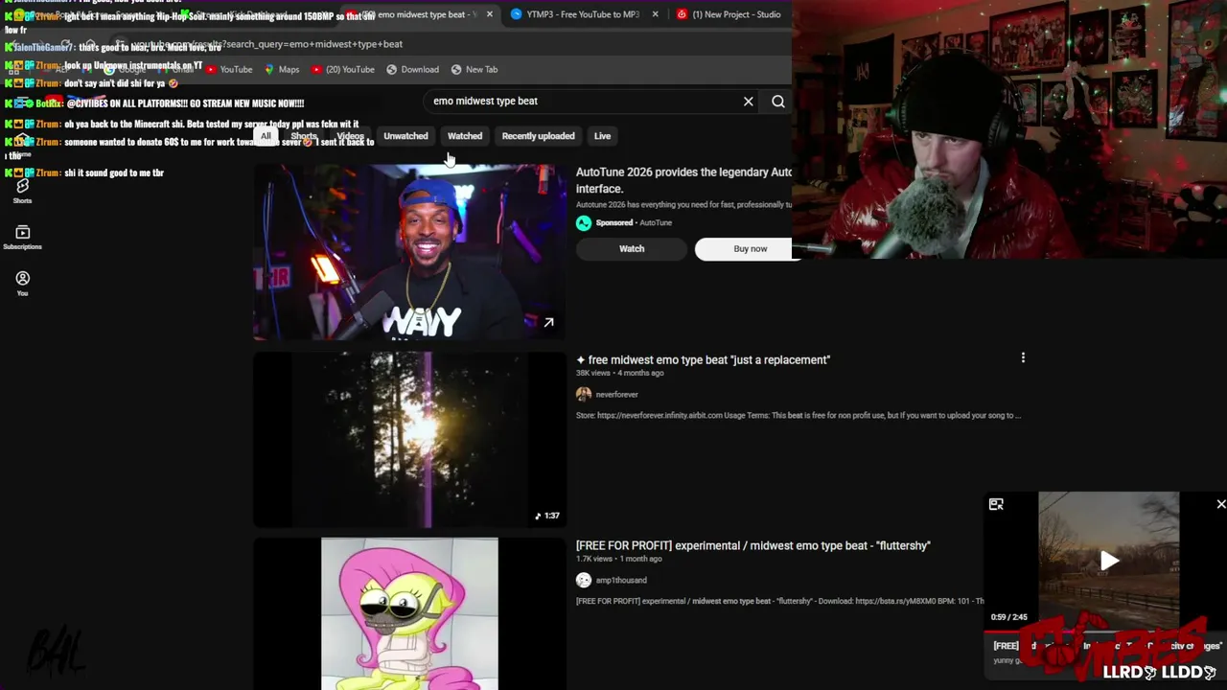Viewport: 1227px width, 690px height.
Task: Close the miniplayer
Action: point(1220,504)
